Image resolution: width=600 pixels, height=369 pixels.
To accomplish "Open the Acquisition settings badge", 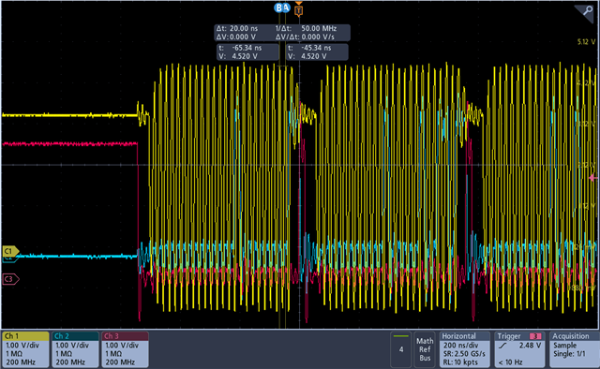I will click(573, 349).
